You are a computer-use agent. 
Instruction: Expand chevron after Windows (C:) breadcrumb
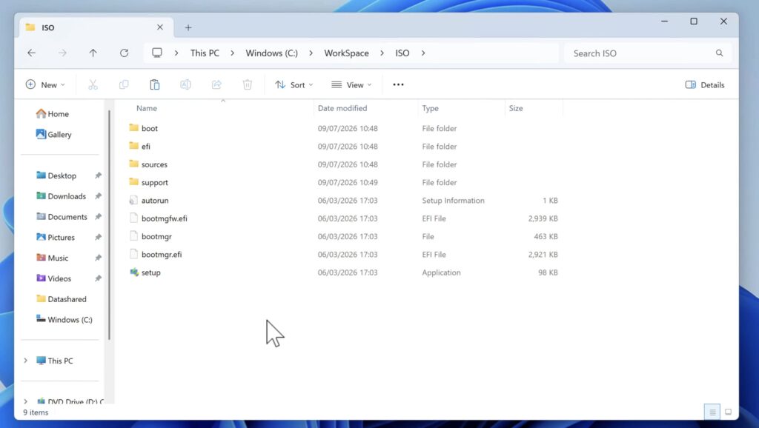point(311,53)
